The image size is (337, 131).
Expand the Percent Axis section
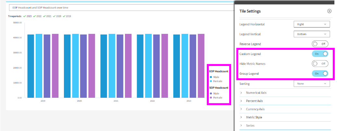(x=254, y=101)
